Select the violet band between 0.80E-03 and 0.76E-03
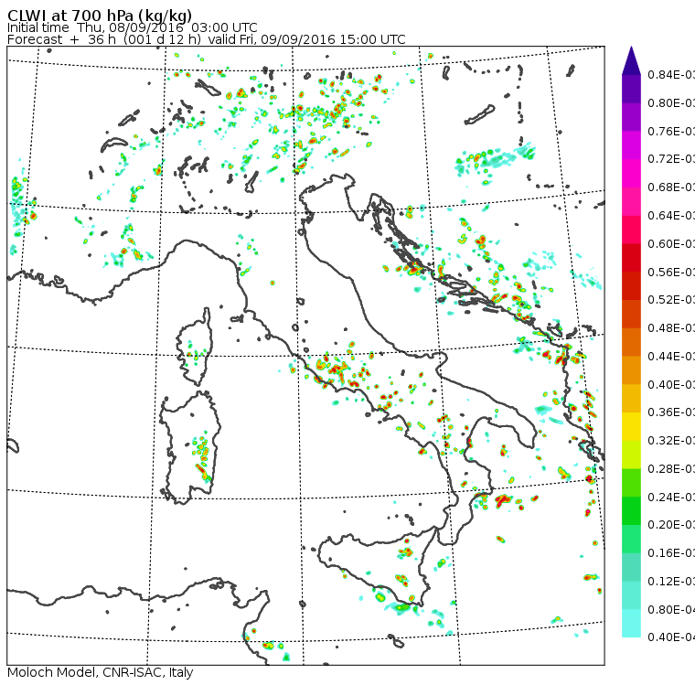The image size is (695, 685). (x=631, y=117)
